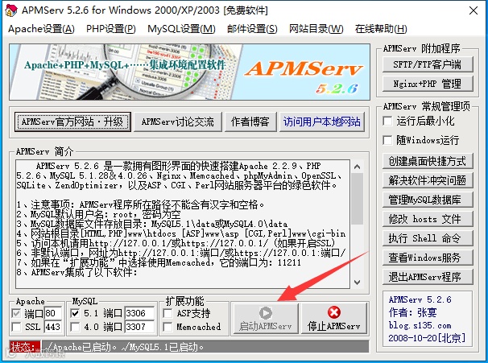488x363 pixels.
Task: Click the APMServ官方网站·升级 button
Action: [x=72, y=122]
